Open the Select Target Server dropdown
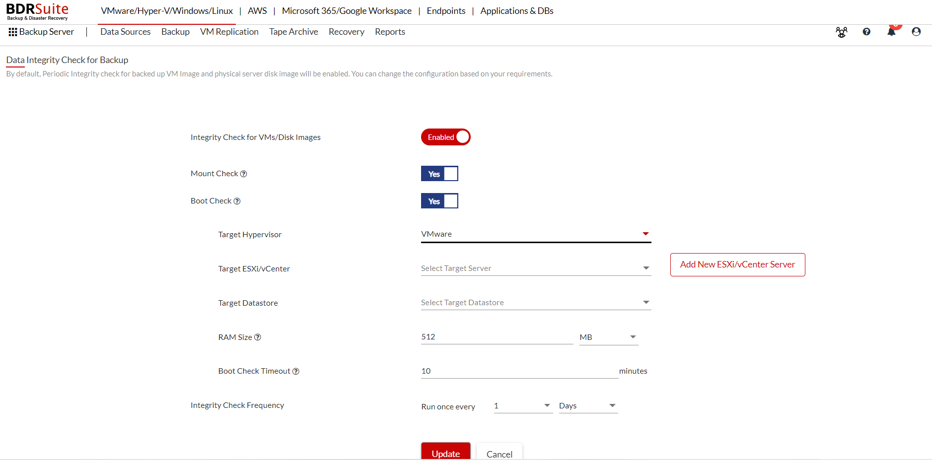 [x=536, y=268]
